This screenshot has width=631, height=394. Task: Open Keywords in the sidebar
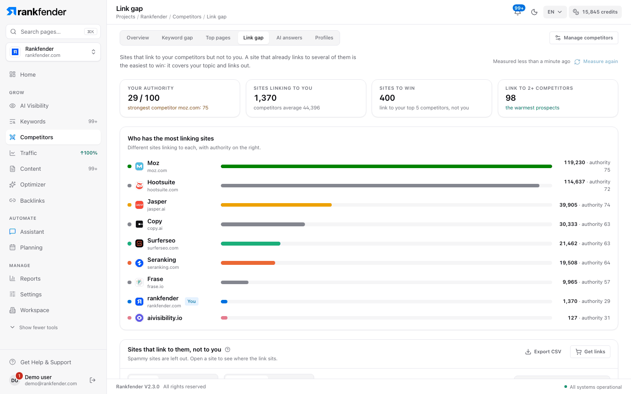[53, 121]
